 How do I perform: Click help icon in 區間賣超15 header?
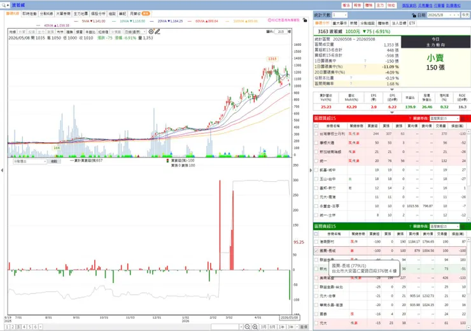[410, 226]
